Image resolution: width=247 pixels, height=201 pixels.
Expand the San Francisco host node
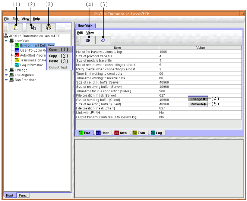tap(7, 80)
